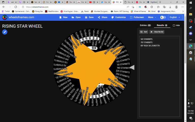Select the 50 STARBITS result entry
The height and width of the screenshot is (122, 195).
[147, 39]
